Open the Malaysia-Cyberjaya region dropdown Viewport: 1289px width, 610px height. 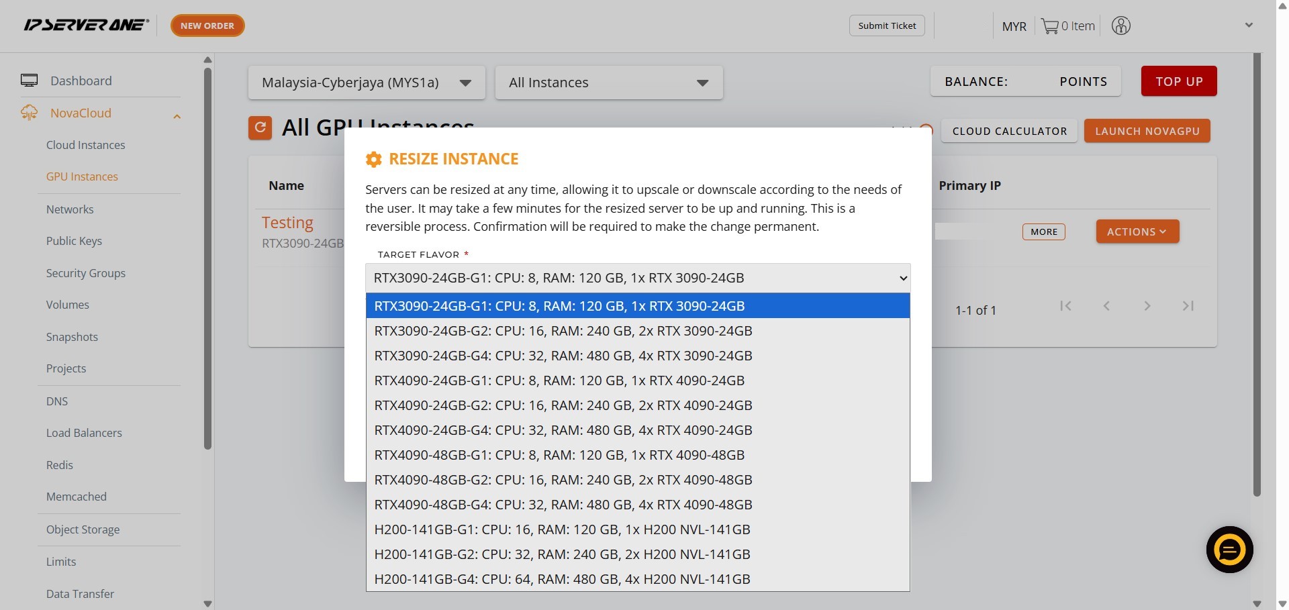[367, 83]
